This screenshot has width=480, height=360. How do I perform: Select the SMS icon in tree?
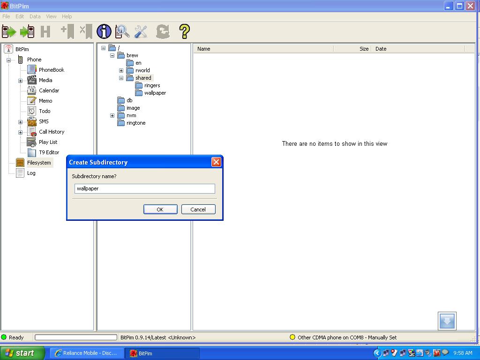tap(32, 121)
